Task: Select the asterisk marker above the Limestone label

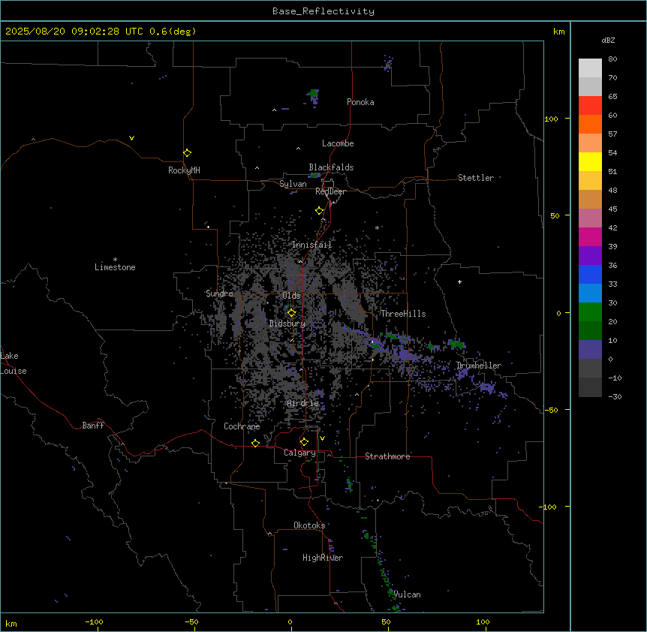Action: click(x=115, y=260)
